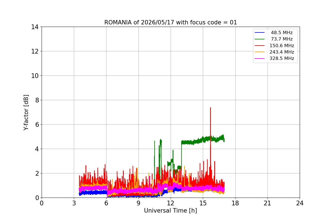
Task: Click the y-axis tick label 14
Action: tap(35, 27)
